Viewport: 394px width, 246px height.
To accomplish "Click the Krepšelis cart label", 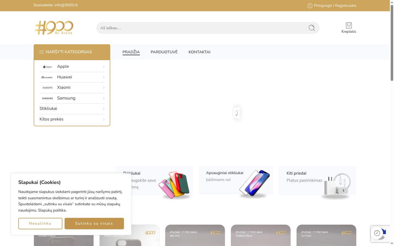I will point(349,32).
